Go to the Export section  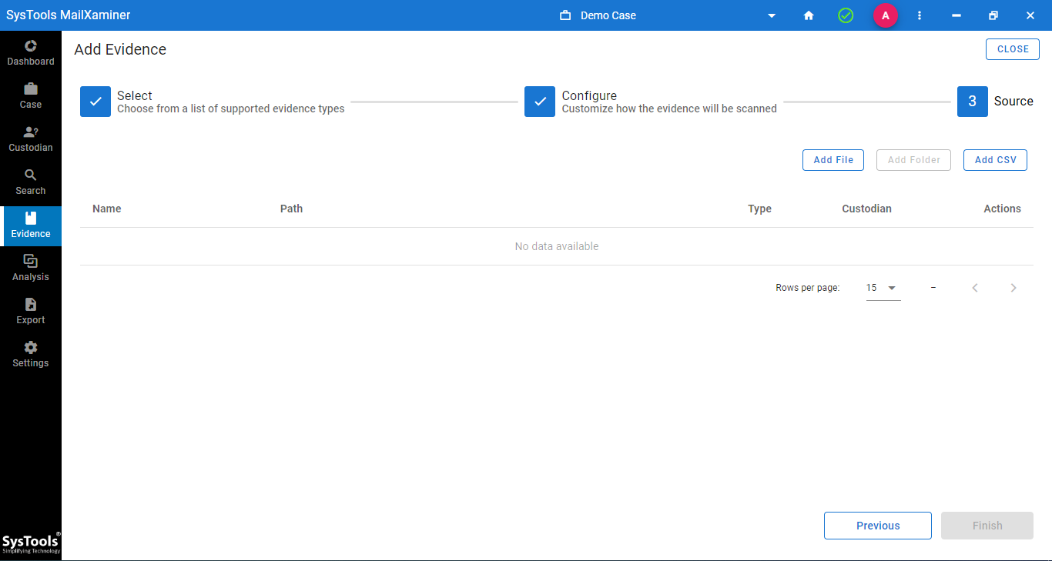point(31,311)
